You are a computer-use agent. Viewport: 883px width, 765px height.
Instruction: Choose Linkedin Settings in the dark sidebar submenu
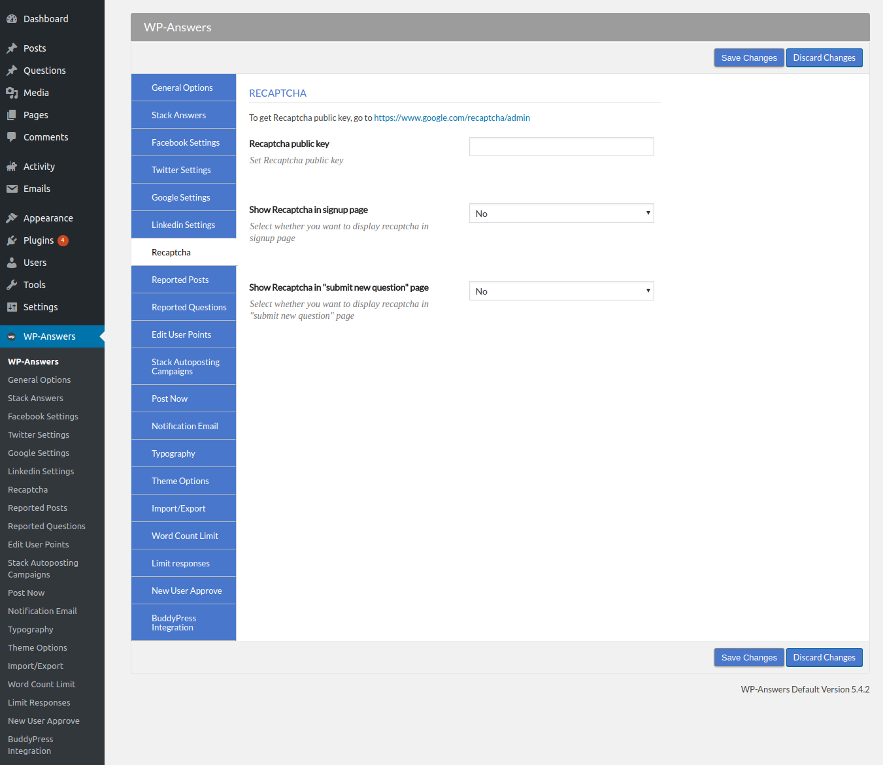pos(41,471)
